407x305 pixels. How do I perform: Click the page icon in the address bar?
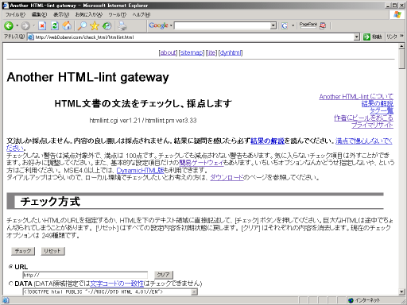point(31,37)
